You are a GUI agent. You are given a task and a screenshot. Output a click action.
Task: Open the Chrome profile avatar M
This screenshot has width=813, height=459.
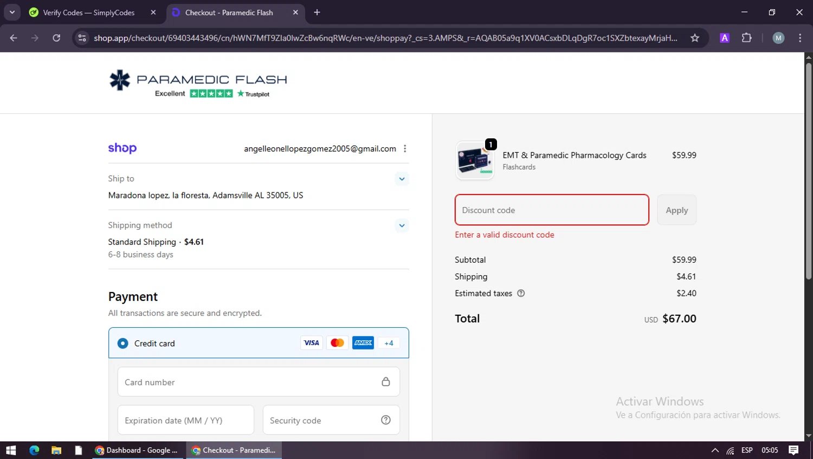(x=778, y=38)
